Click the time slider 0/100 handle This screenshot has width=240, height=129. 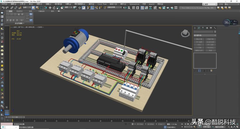tap(15, 117)
